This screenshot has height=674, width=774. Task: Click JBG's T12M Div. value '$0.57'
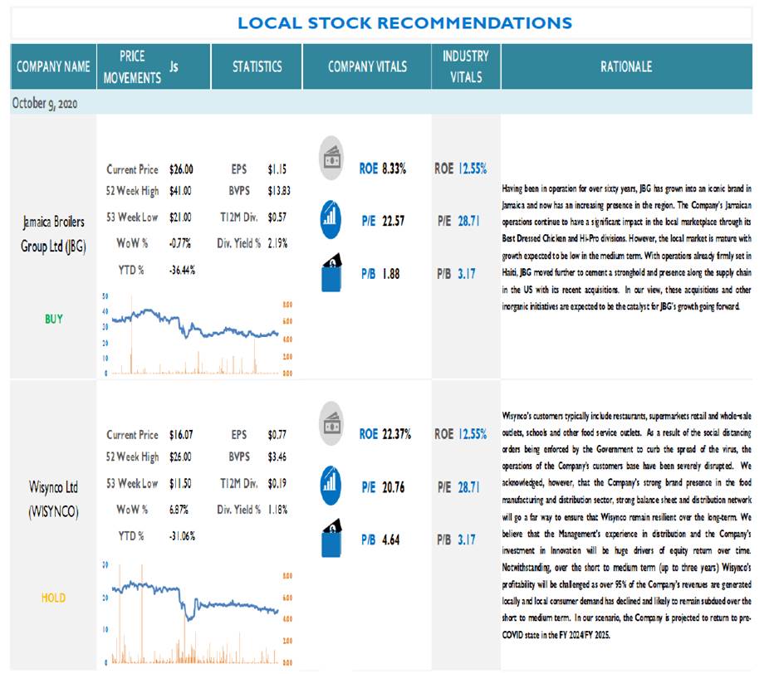(277, 217)
